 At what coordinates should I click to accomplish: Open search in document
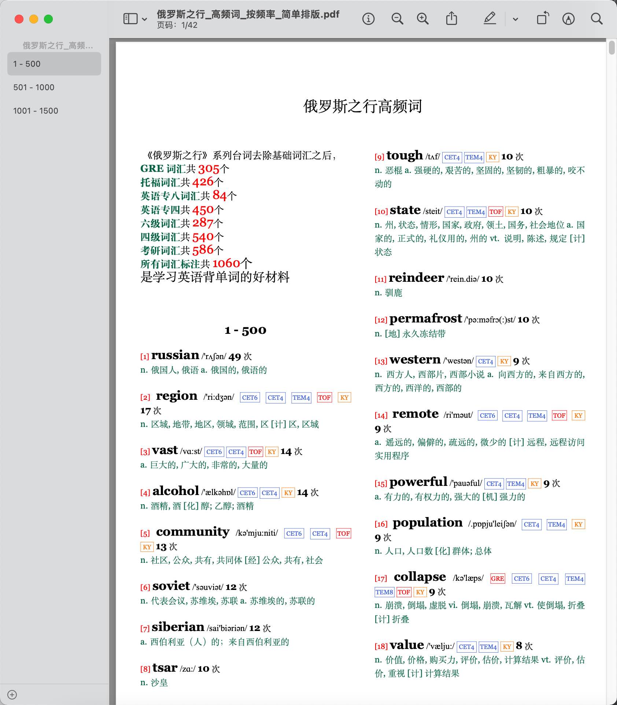(x=596, y=19)
